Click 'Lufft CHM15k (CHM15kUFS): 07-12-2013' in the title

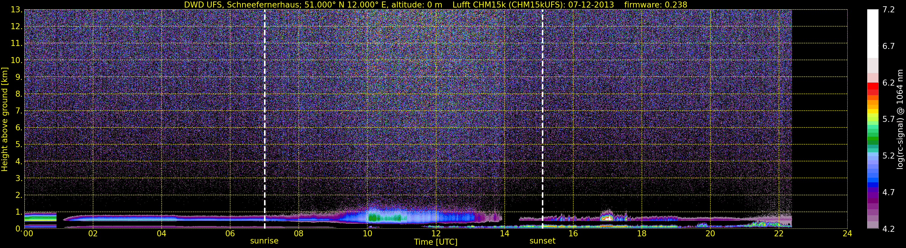click(533, 5)
